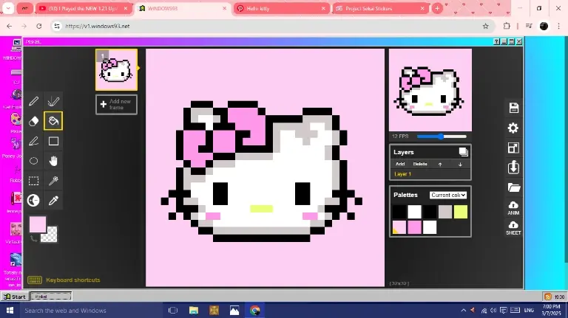Select the Magic Wand shape select tool
This screenshot has height=318, width=568.
[x=53, y=181]
